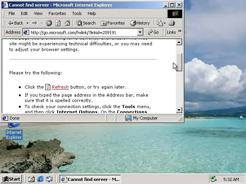Open the Start menu

pos(11,179)
